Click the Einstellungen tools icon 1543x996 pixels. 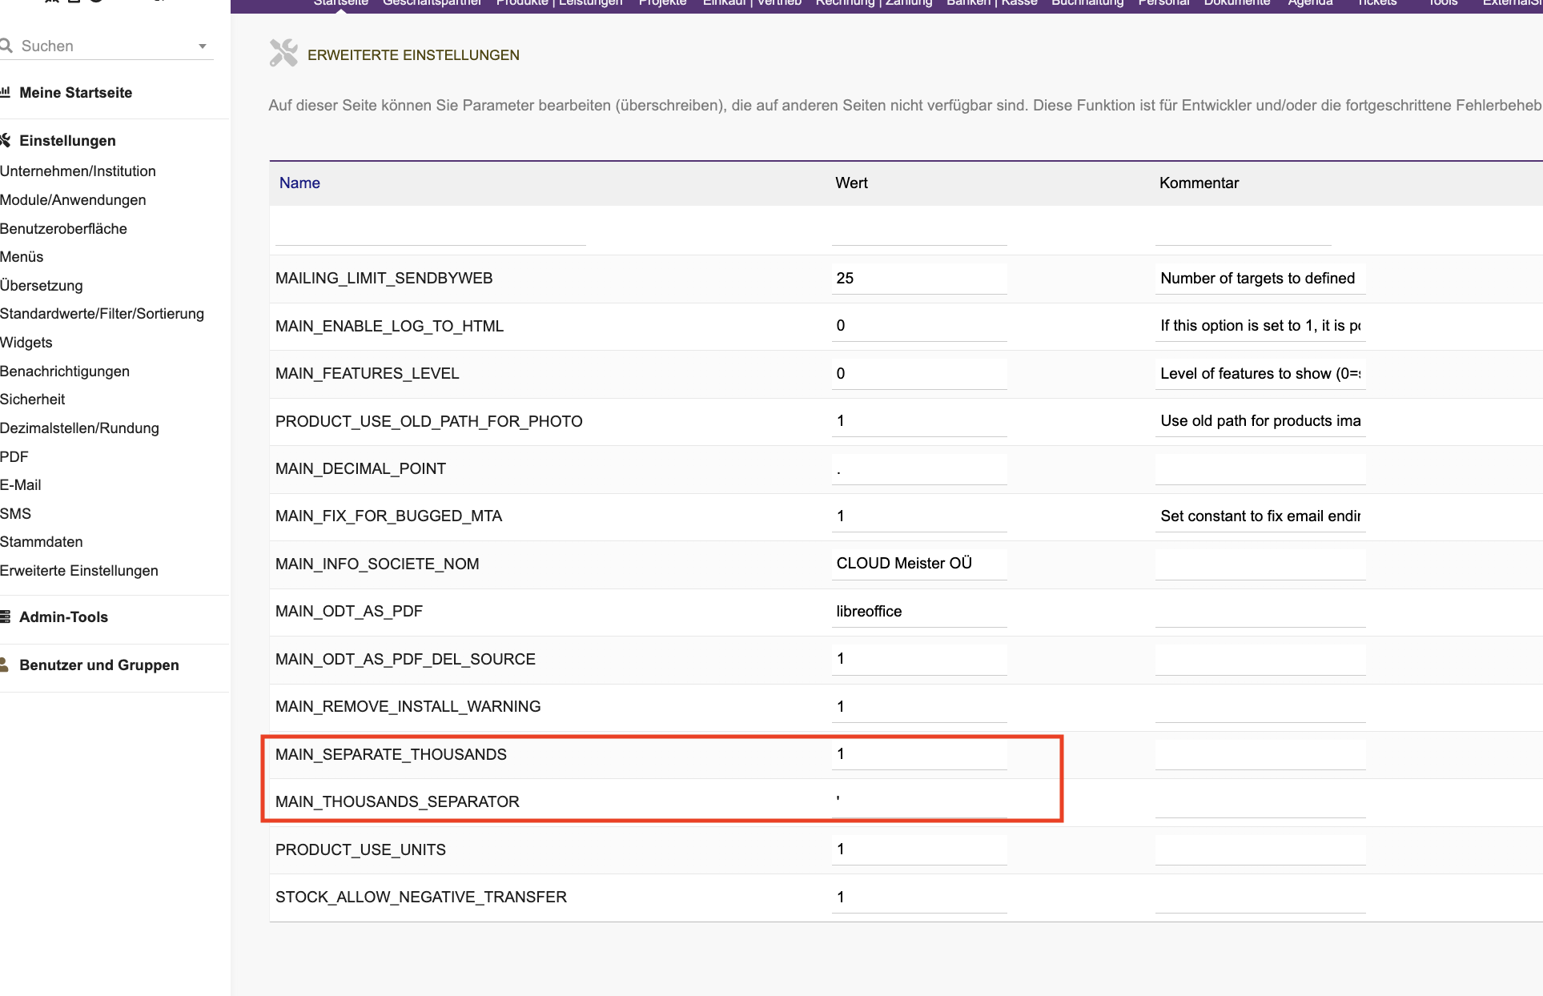5,140
